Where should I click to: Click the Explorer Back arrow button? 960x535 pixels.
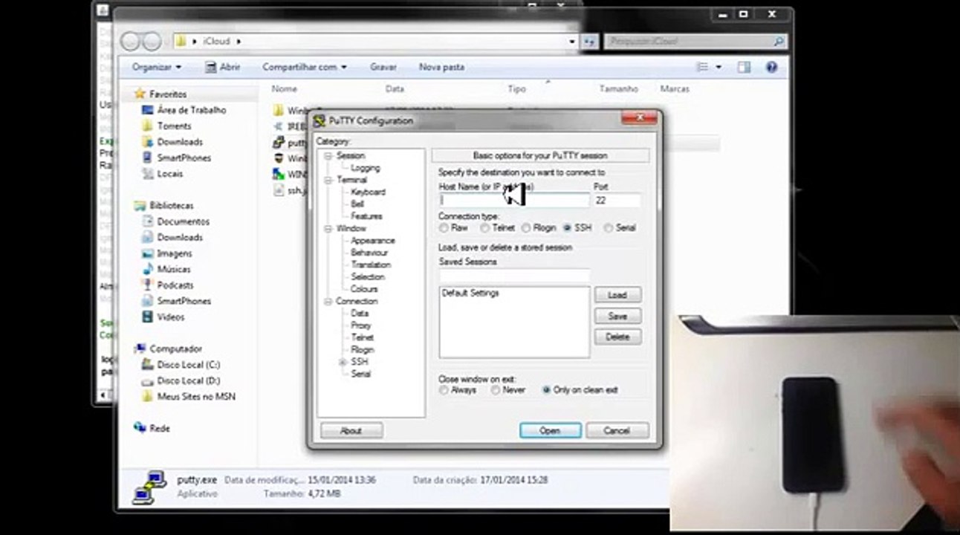click(130, 41)
